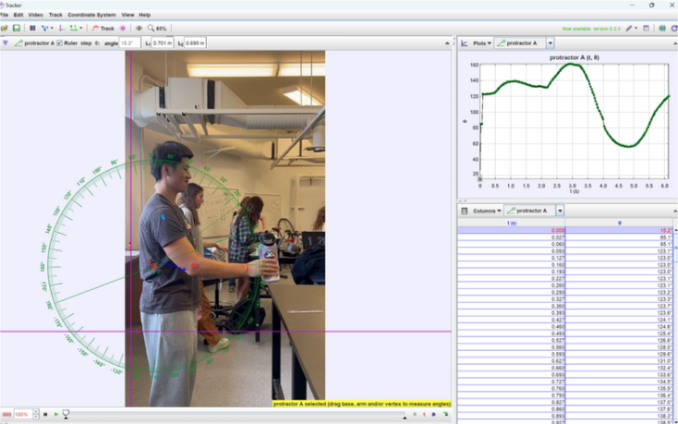Open the Columns dropdown
Screen dimensions: 678x424
pyautogui.click(x=487, y=211)
